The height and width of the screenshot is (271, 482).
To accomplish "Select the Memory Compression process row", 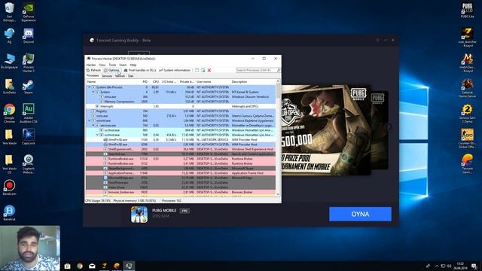I will click(181, 102).
